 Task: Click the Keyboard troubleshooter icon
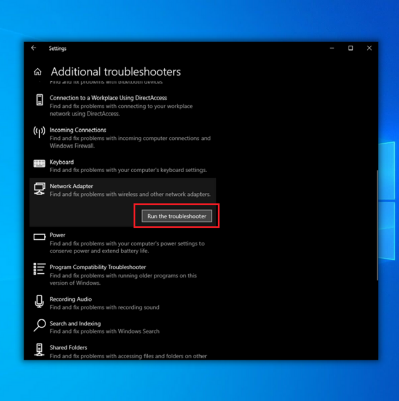39,163
